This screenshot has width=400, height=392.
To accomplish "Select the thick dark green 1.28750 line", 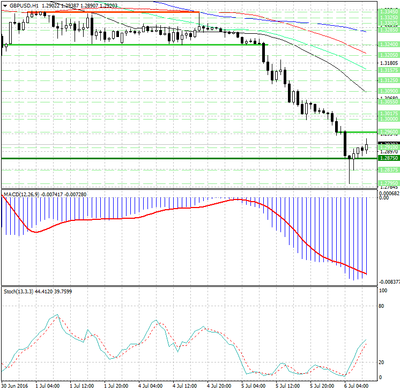I will 161,158.
